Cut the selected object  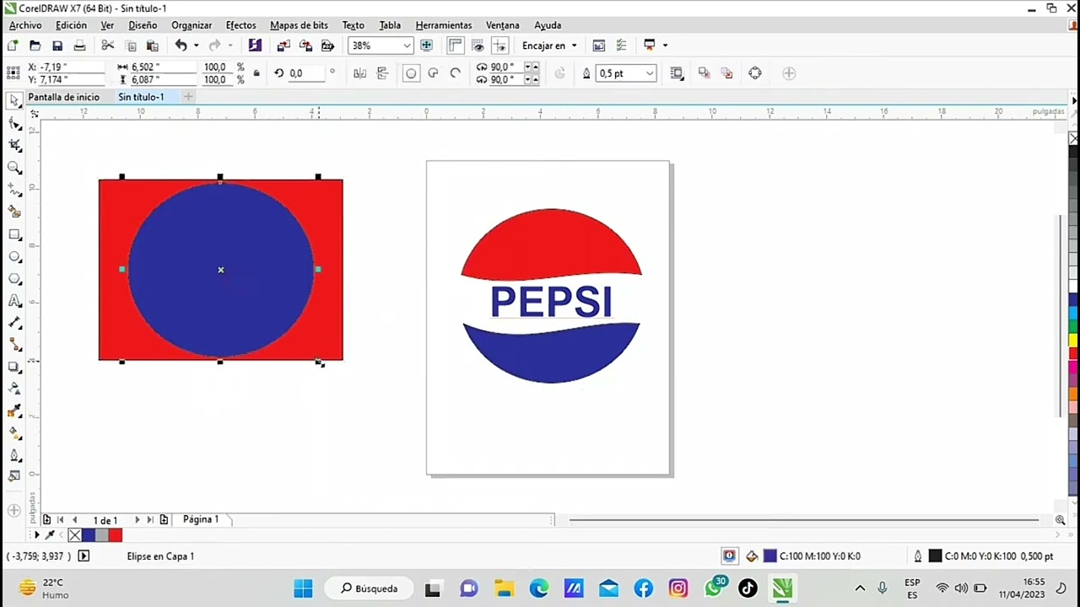coord(107,46)
